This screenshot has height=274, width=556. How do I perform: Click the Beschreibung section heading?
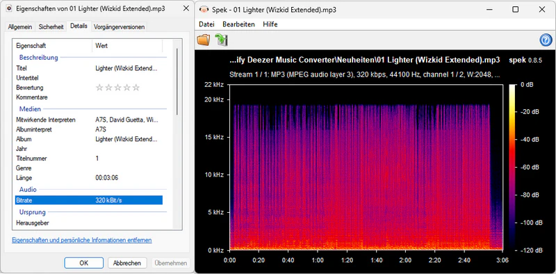pos(39,58)
